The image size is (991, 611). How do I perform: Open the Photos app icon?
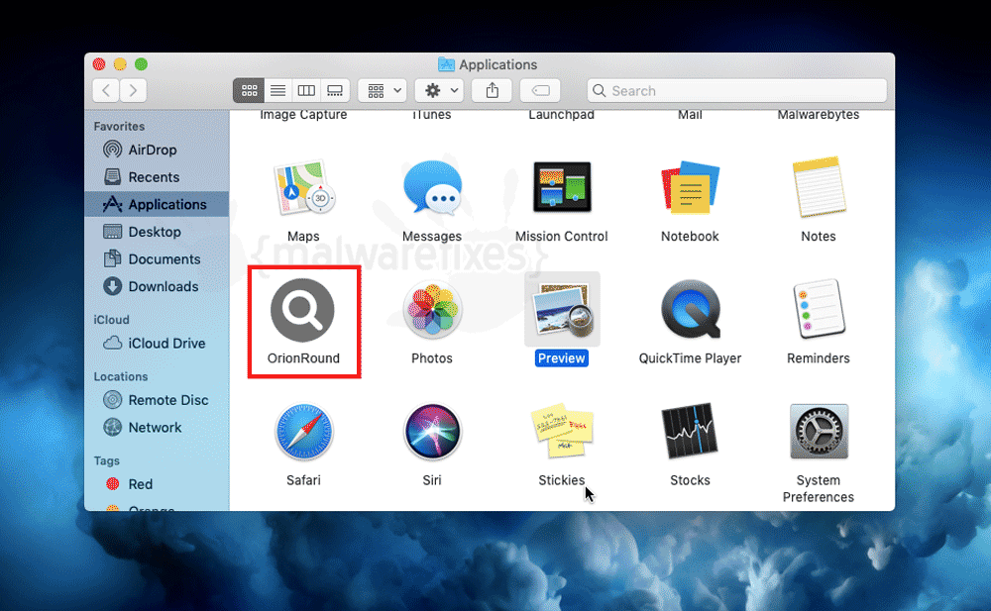coord(432,310)
